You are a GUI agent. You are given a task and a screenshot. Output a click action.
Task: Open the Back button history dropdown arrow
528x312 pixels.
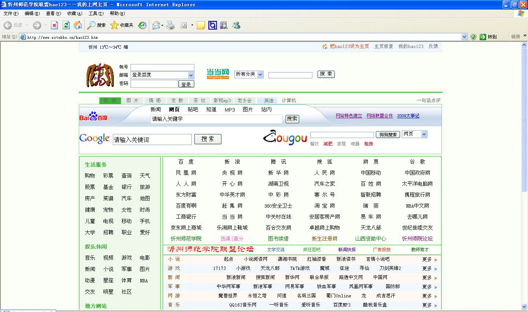click(x=27, y=25)
